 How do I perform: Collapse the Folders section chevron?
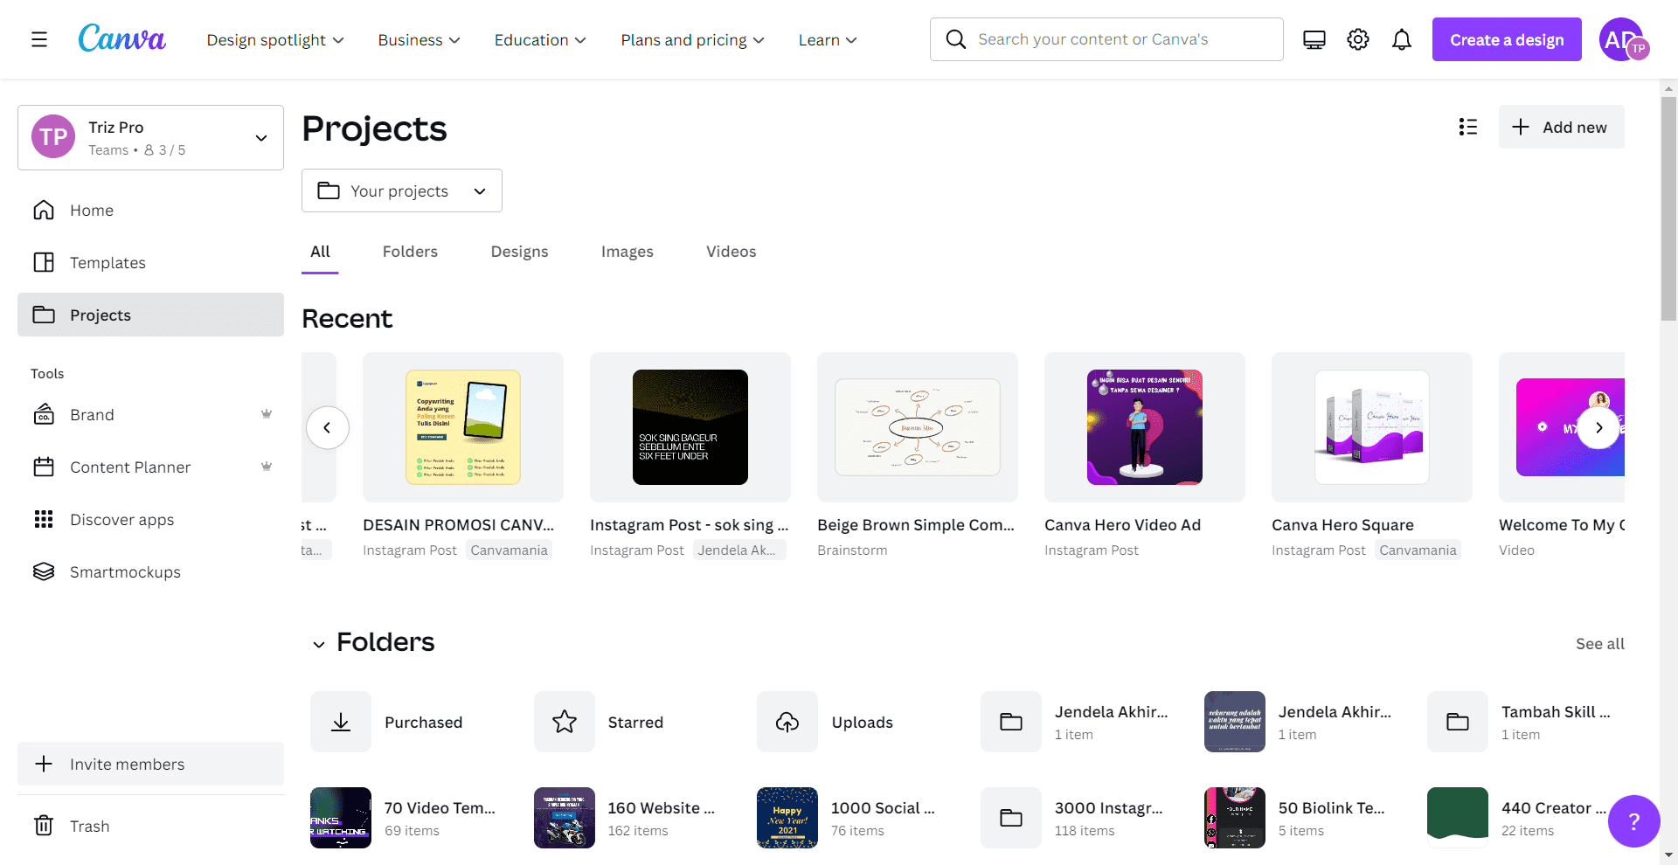[319, 644]
